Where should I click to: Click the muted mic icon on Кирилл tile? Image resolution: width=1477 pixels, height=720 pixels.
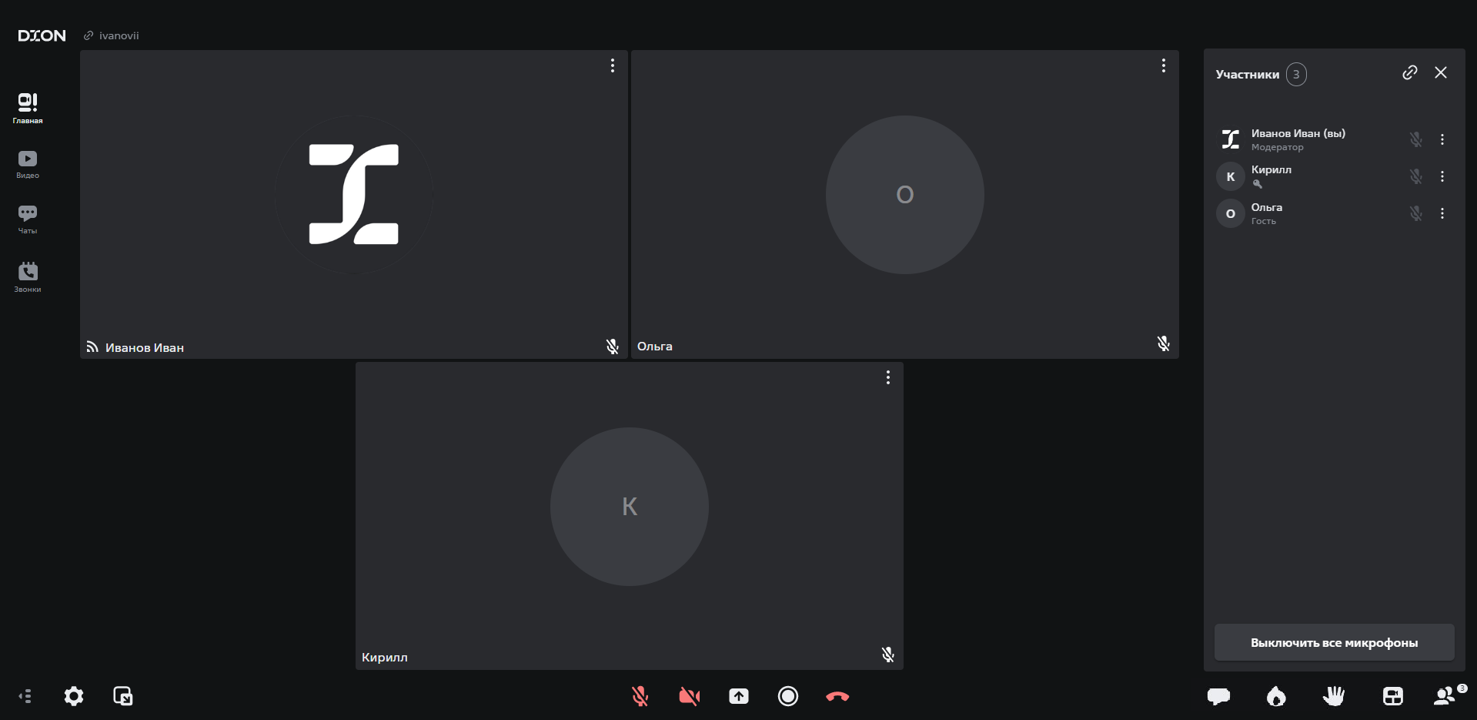pyautogui.click(x=888, y=655)
